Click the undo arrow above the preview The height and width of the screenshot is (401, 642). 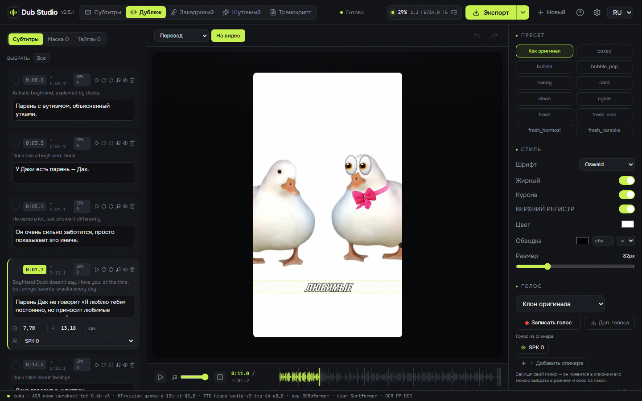pos(477,36)
